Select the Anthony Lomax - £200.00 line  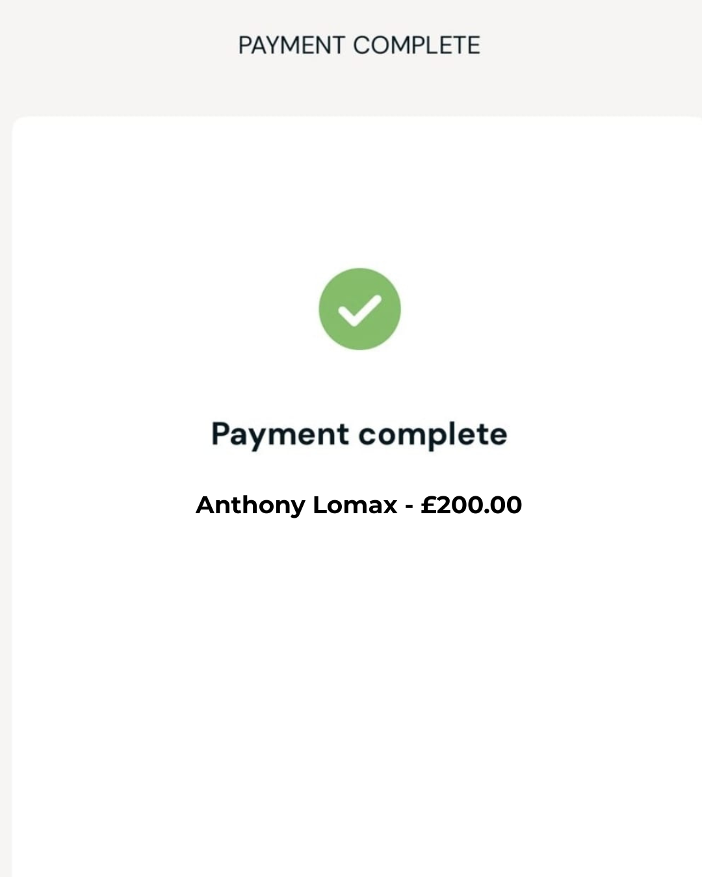coord(359,505)
